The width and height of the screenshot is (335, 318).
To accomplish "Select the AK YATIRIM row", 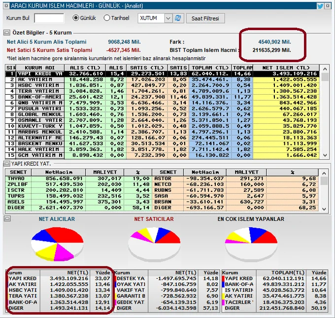I will pos(163,79).
